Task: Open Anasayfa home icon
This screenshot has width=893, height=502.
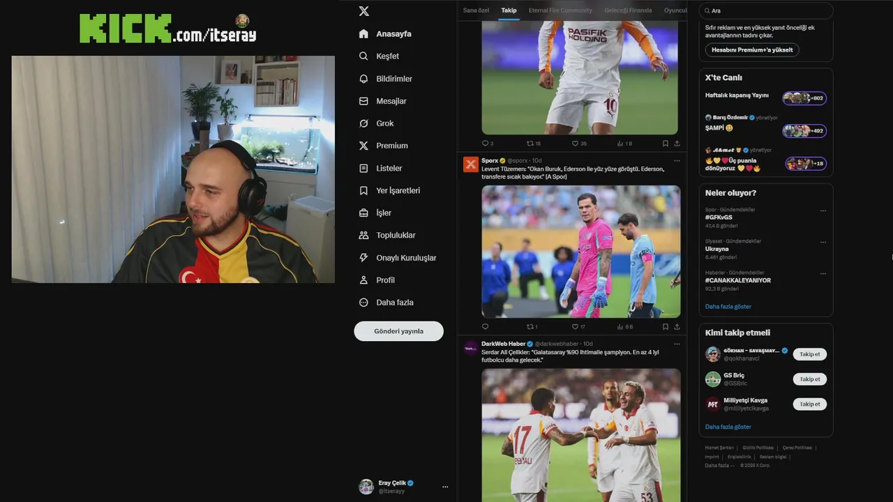Action: 363,33
